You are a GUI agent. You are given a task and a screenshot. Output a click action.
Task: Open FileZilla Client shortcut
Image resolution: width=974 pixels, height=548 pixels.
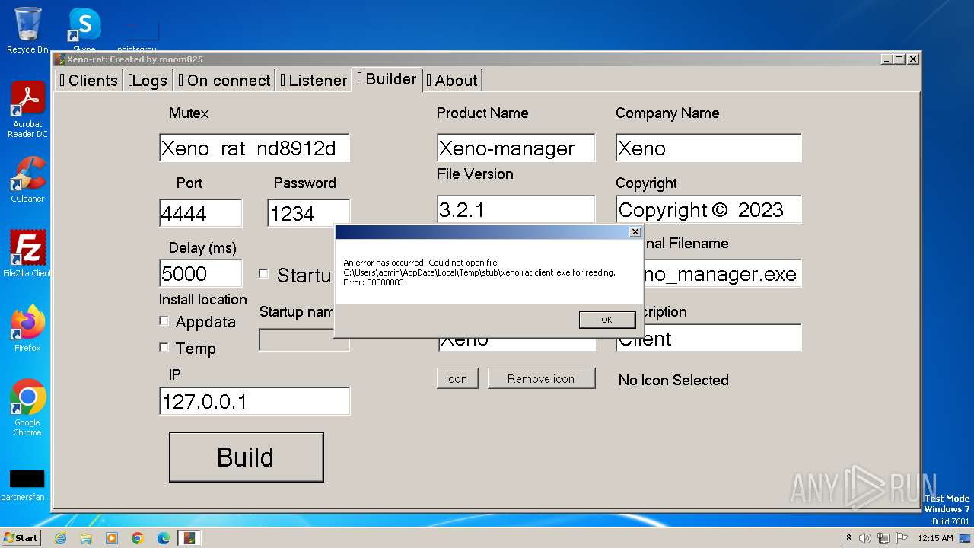point(27,254)
